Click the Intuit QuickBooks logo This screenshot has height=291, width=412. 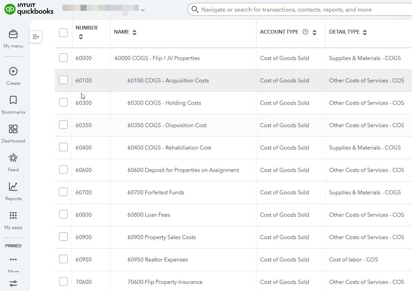(29, 9)
